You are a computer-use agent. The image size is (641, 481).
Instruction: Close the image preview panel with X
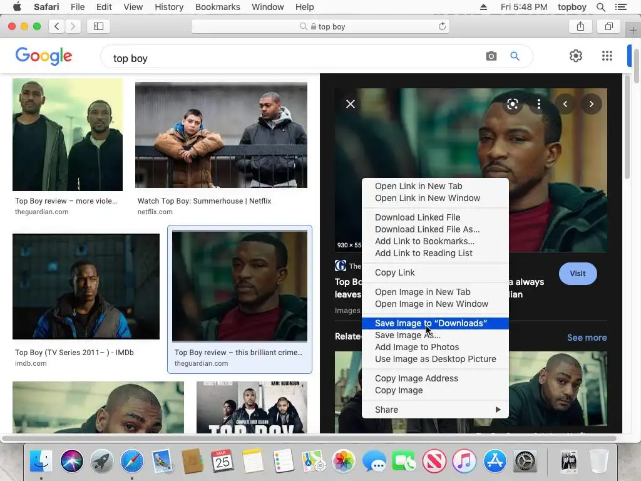[x=351, y=104]
